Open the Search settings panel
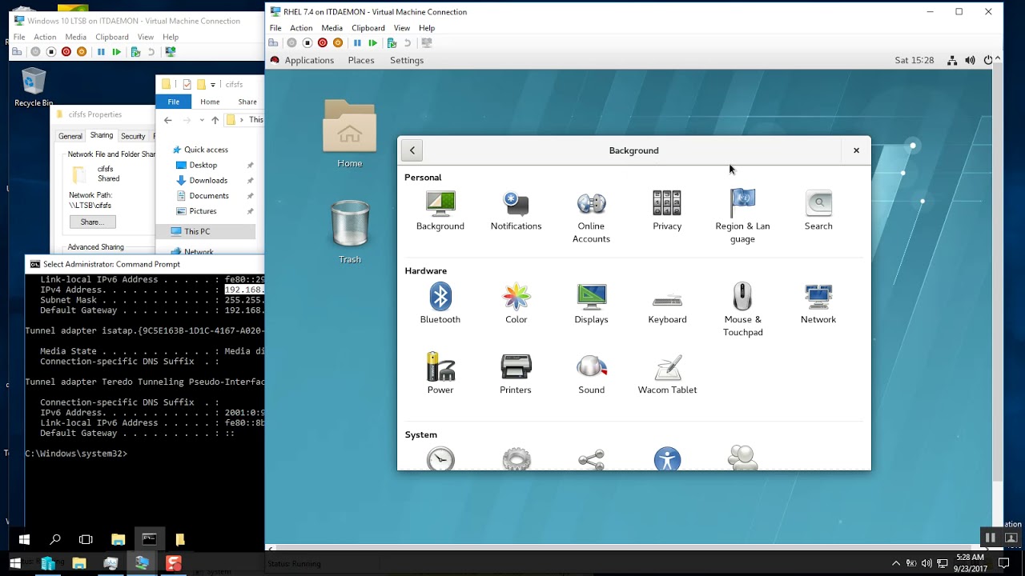Viewport: 1025px width, 576px height. tap(818, 211)
